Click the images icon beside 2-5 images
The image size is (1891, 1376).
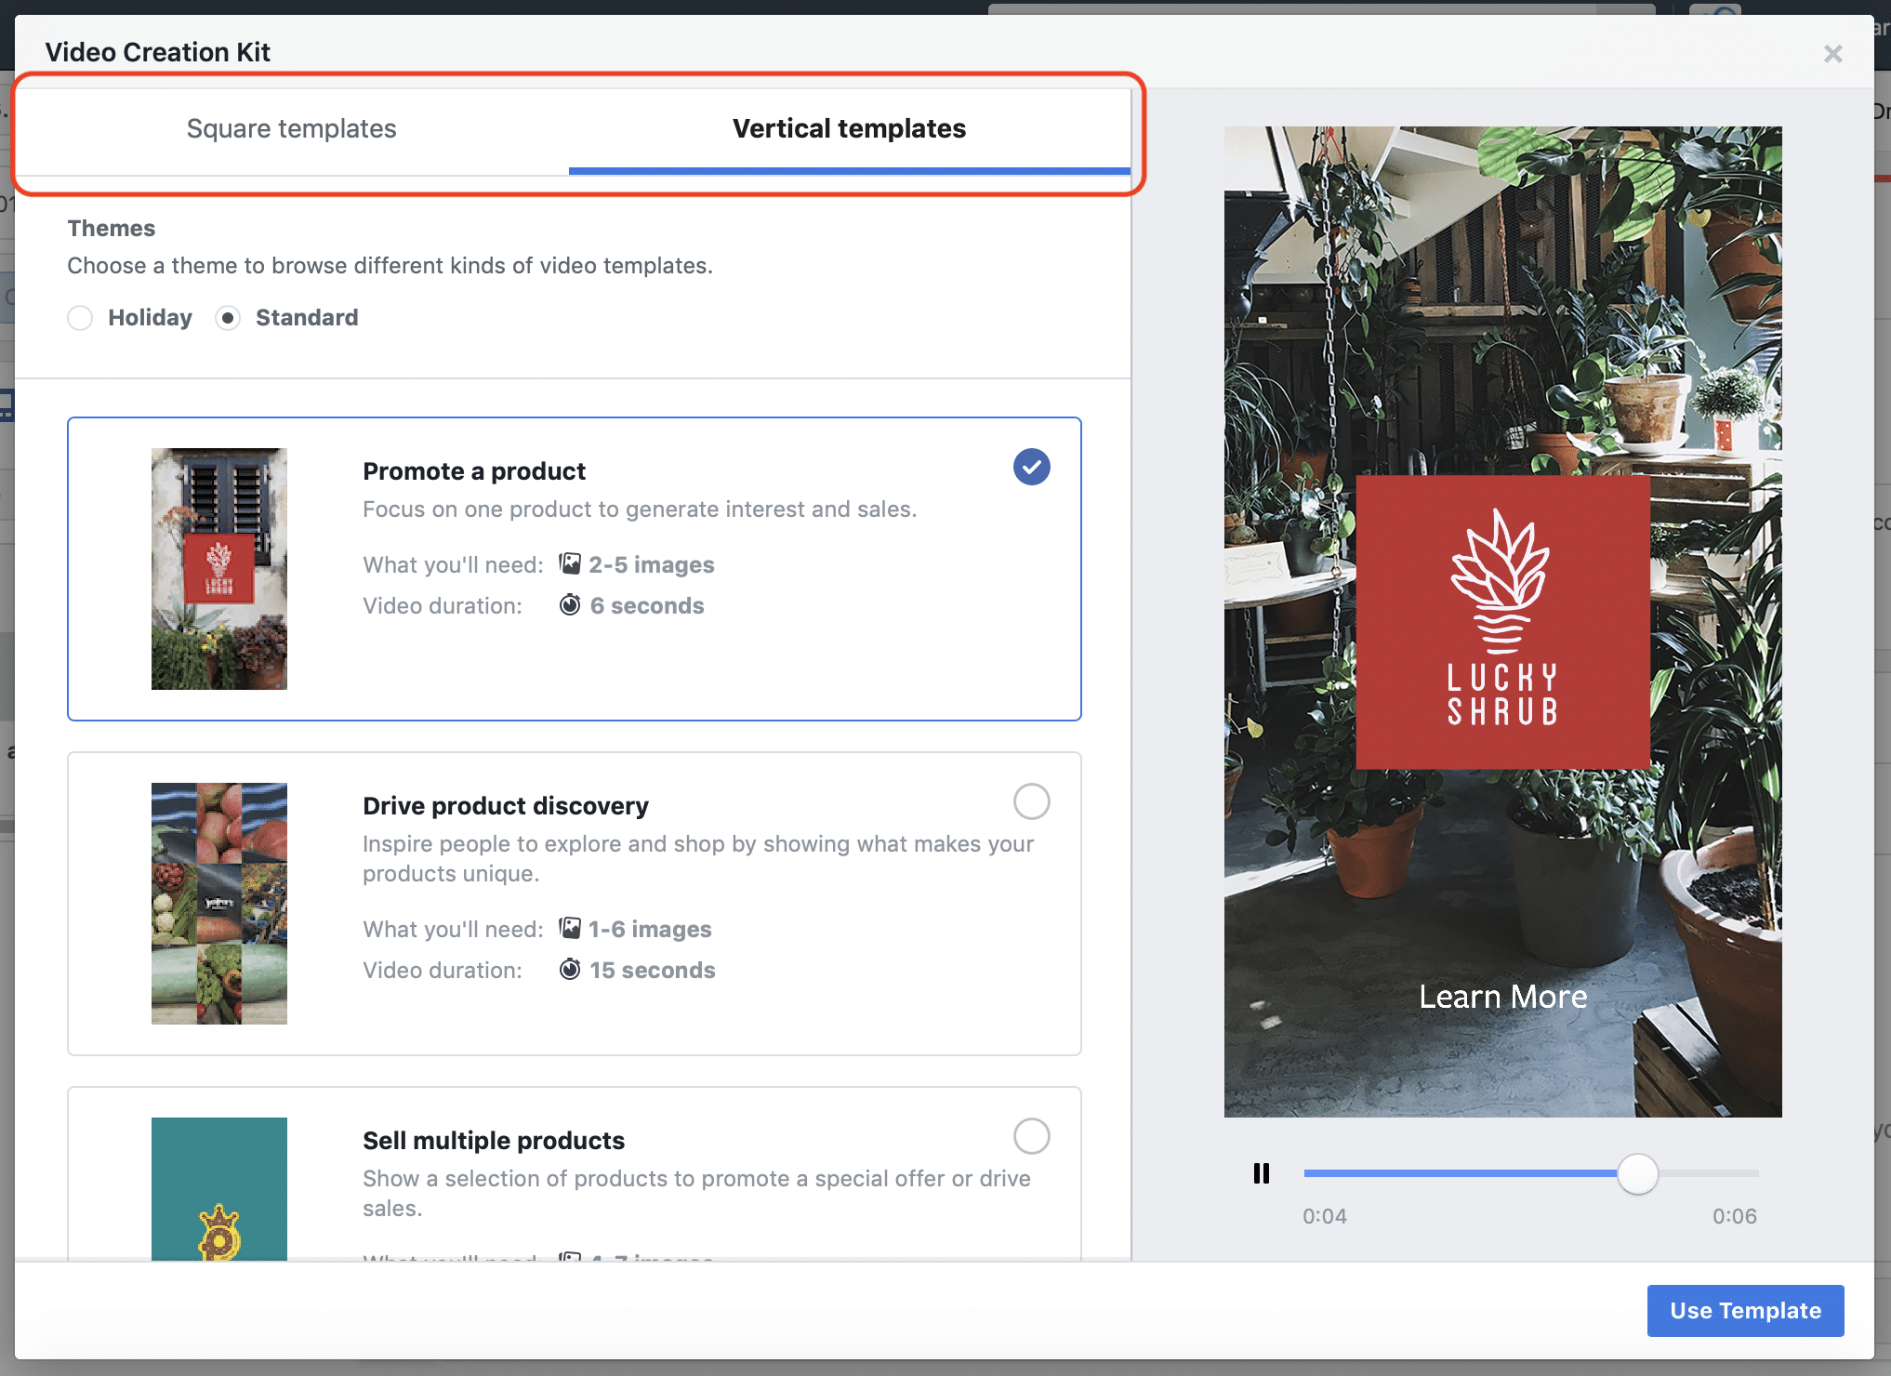coord(570,564)
